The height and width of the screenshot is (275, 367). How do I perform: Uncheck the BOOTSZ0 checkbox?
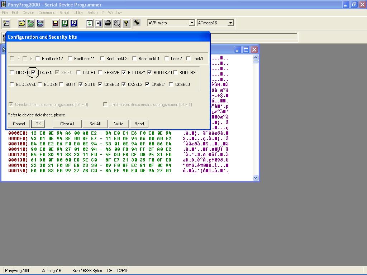click(149, 72)
